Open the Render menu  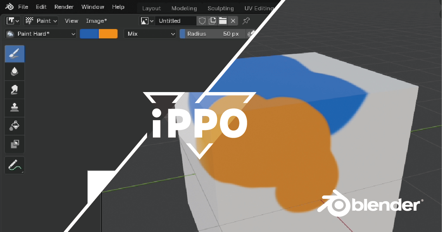pyautogui.click(x=64, y=7)
